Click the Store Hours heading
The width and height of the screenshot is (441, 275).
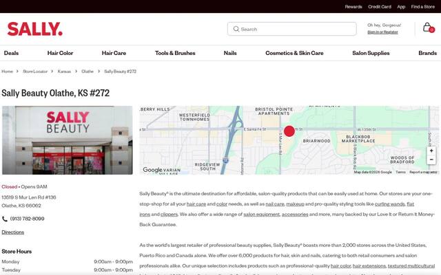(x=17, y=252)
